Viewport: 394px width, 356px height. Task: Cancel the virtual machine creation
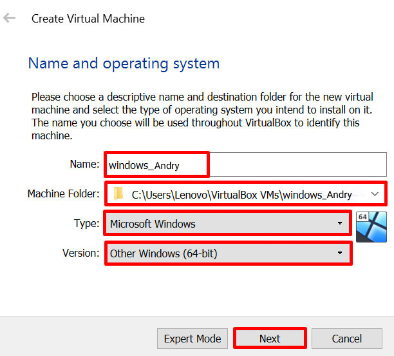[347, 339]
